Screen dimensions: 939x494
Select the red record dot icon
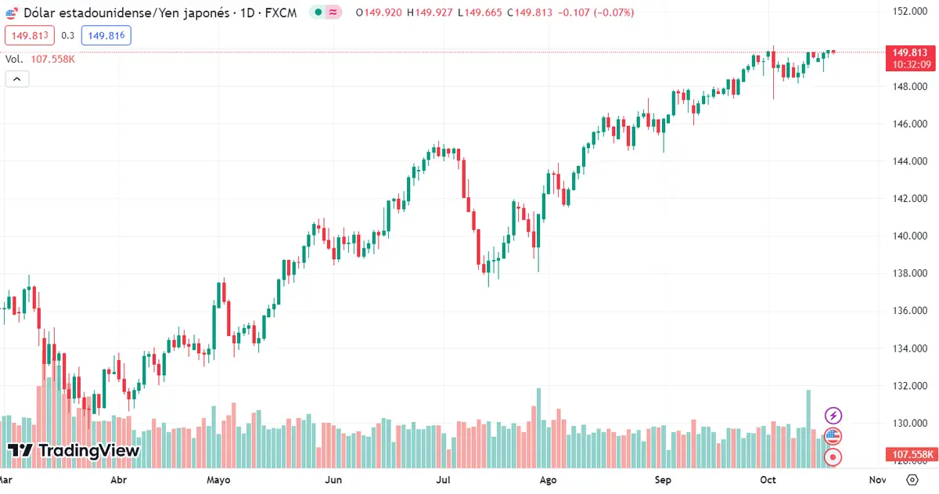pos(833,456)
